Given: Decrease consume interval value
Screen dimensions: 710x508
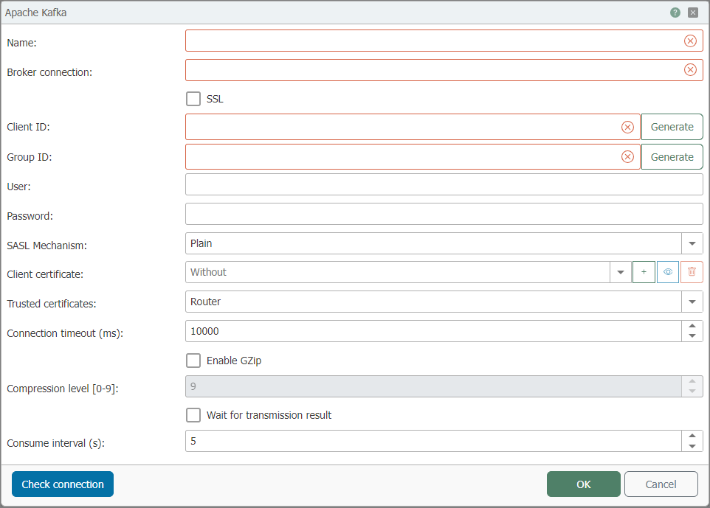Looking at the screenshot, I should (x=692, y=446).
